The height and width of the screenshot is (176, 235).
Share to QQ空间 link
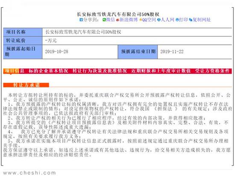[x=149, y=20]
